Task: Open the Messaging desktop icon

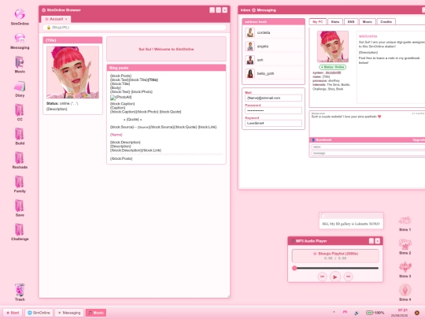Action: click(x=20, y=41)
